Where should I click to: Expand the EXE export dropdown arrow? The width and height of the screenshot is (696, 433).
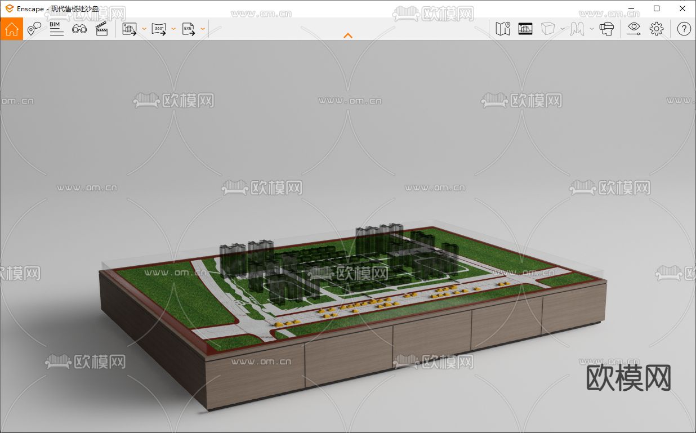click(203, 29)
